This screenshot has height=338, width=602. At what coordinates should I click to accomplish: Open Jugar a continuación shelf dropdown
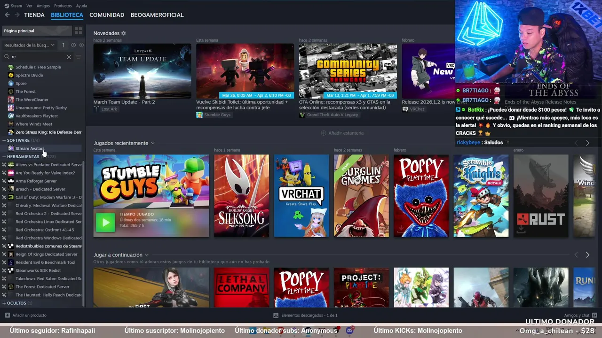pos(147,255)
